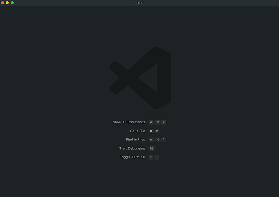Click the F5 key cap beside Start Debugging
This screenshot has height=197, width=279.
[151, 148]
